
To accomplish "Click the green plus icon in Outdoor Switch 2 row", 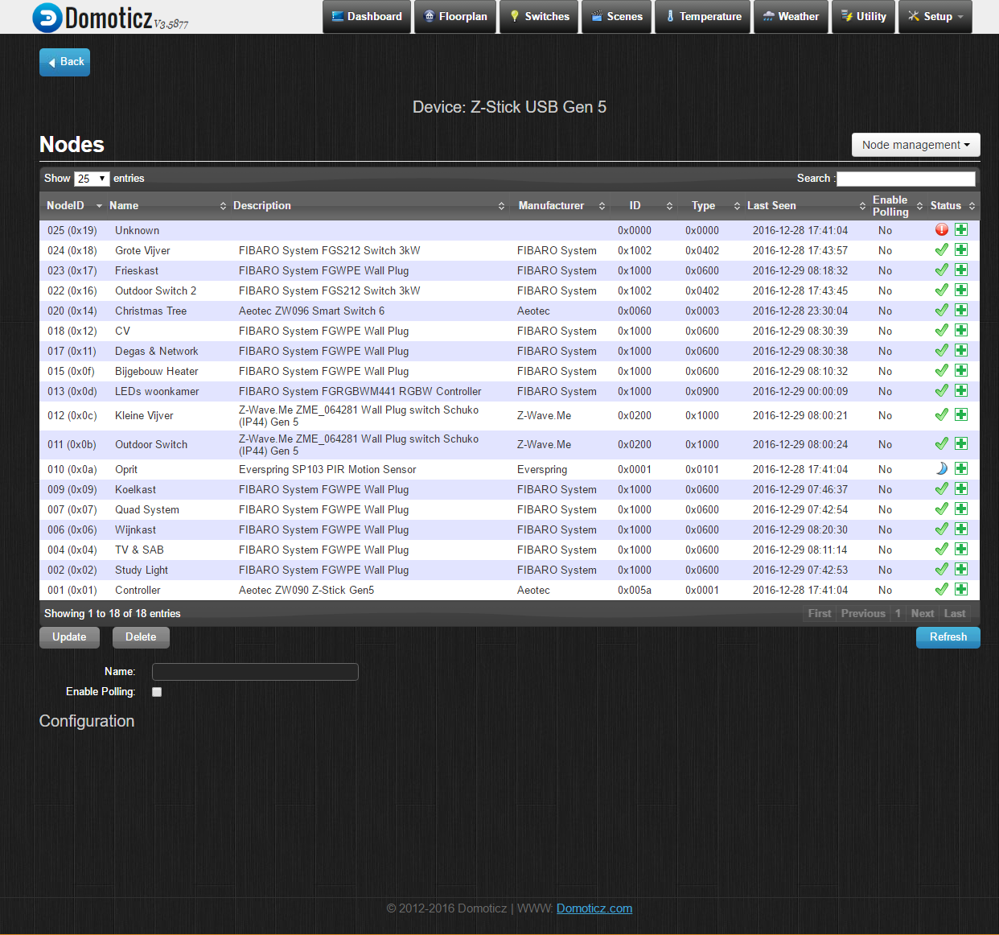I will [x=961, y=290].
